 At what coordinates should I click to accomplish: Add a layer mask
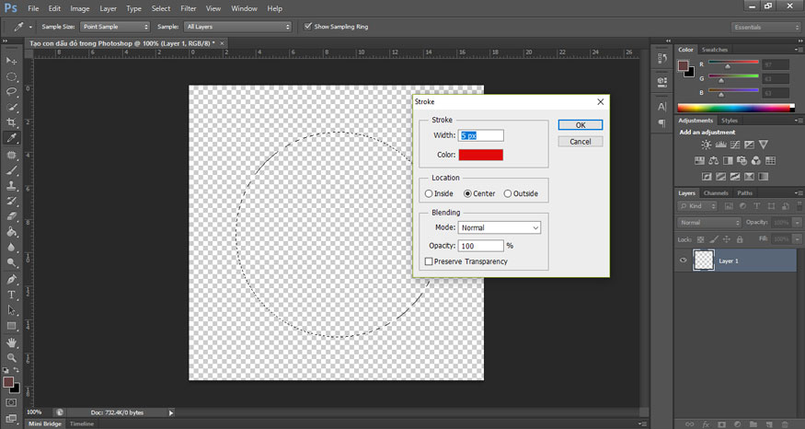(x=722, y=424)
